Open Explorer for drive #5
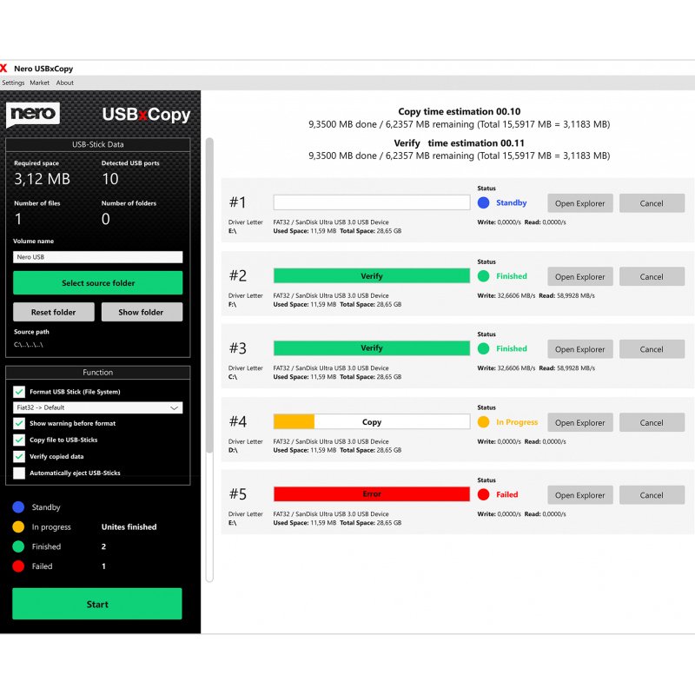Viewport: 695px width, 695px height. pyautogui.click(x=579, y=495)
